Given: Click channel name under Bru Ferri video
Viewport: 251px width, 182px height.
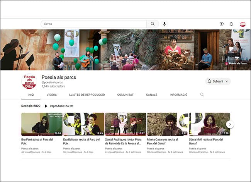Looking at the screenshot, I should [30, 149].
